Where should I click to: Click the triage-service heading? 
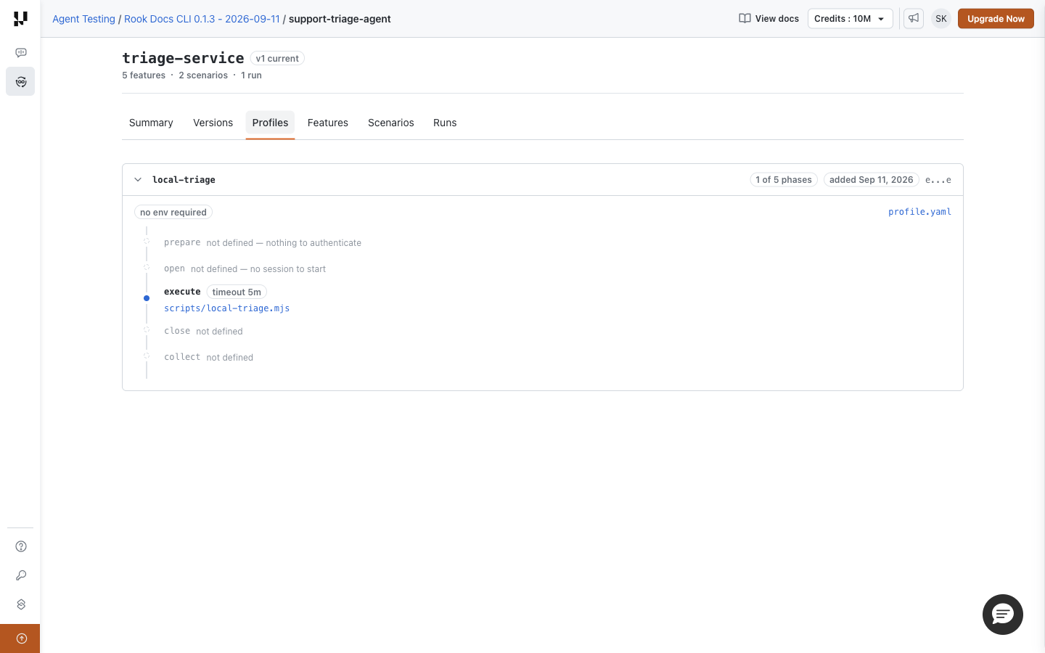coord(183,58)
